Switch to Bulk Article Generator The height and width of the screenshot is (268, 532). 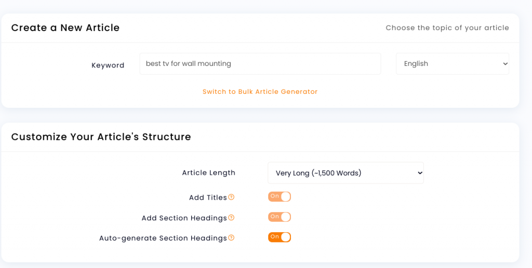click(x=260, y=92)
